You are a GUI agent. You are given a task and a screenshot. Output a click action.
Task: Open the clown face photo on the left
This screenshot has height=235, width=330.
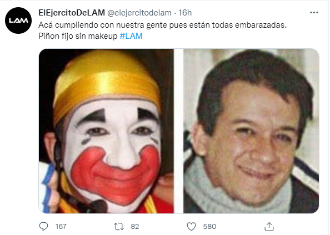coord(106,131)
